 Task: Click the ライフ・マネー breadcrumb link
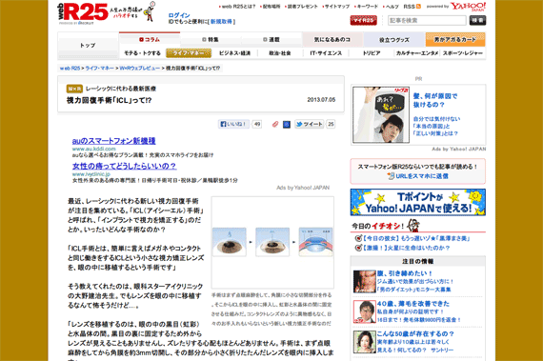(100, 69)
